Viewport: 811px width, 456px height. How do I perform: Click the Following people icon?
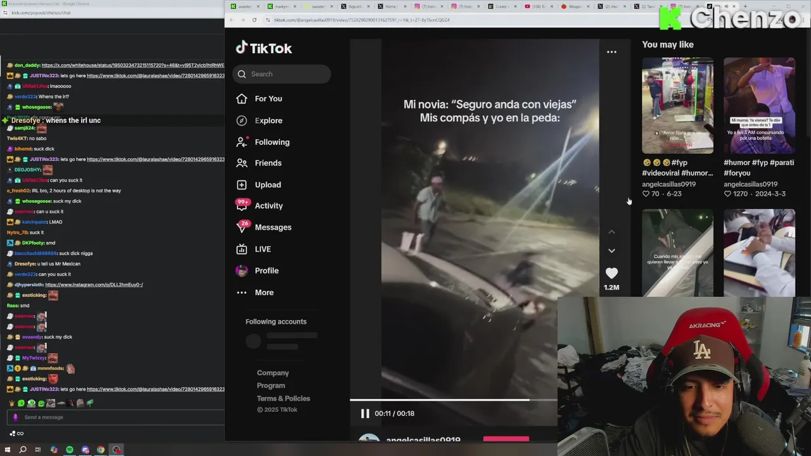pos(241,142)
